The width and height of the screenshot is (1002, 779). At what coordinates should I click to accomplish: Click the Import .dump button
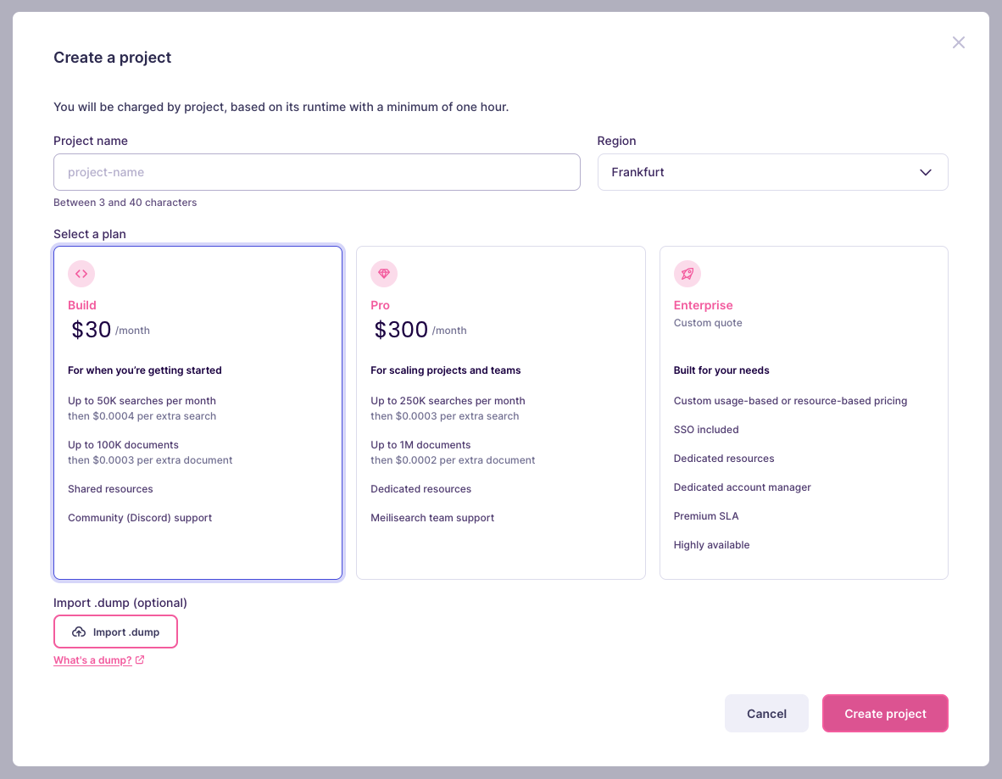tap(115, 631)
